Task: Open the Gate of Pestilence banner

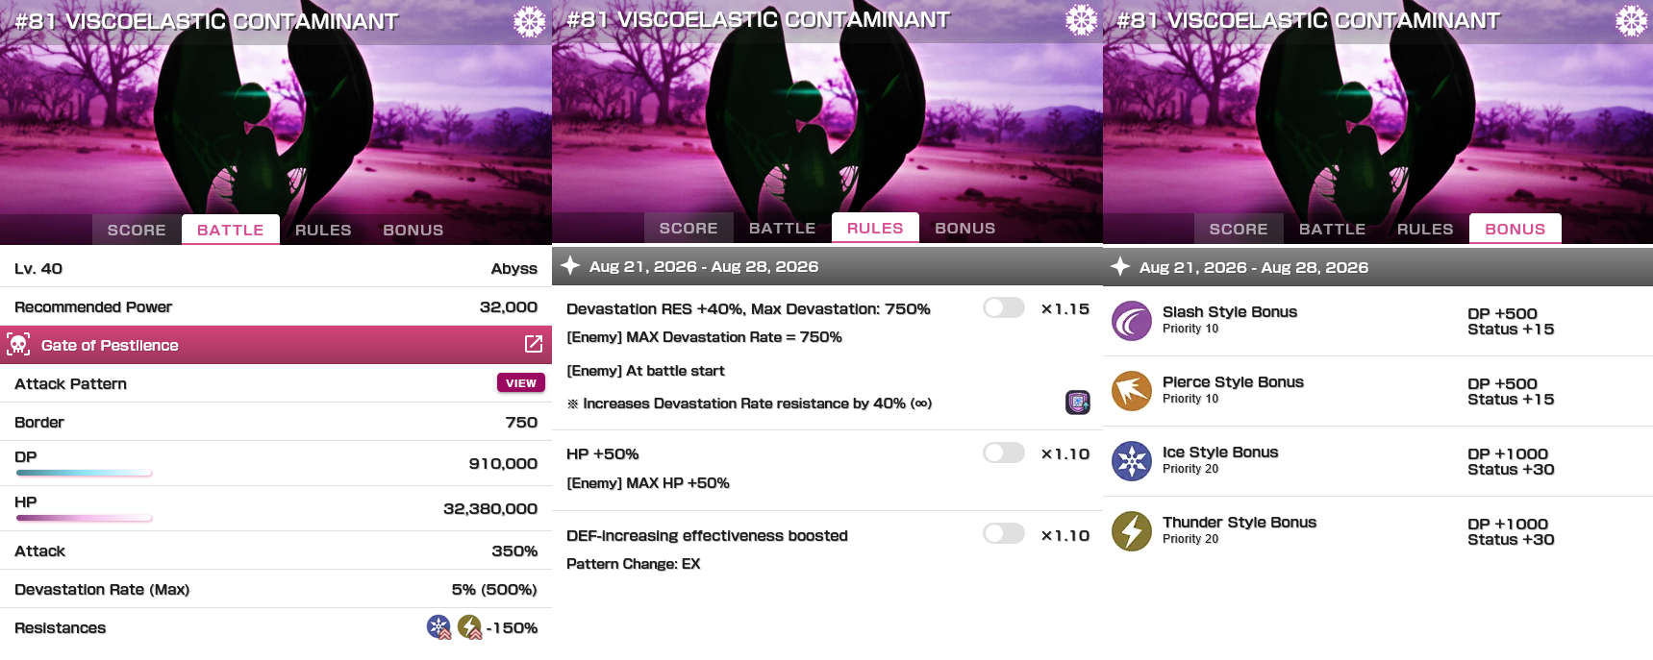Action: (276, 345)
